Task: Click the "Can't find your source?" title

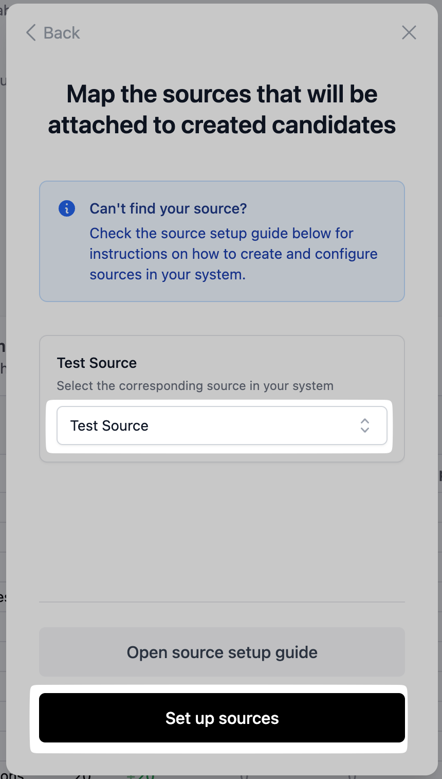Action: [168, 208]
